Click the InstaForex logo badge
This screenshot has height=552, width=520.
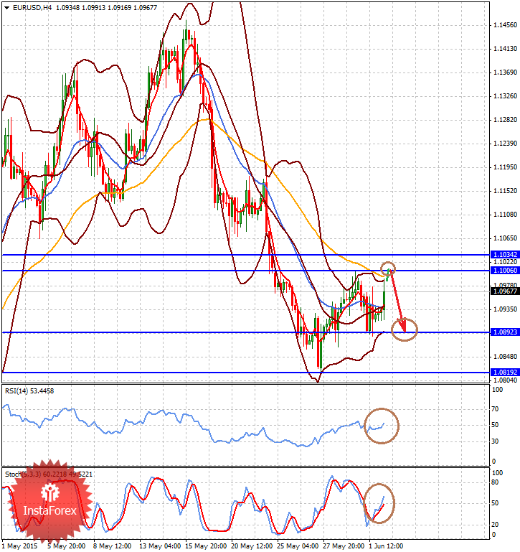[50, 500]
